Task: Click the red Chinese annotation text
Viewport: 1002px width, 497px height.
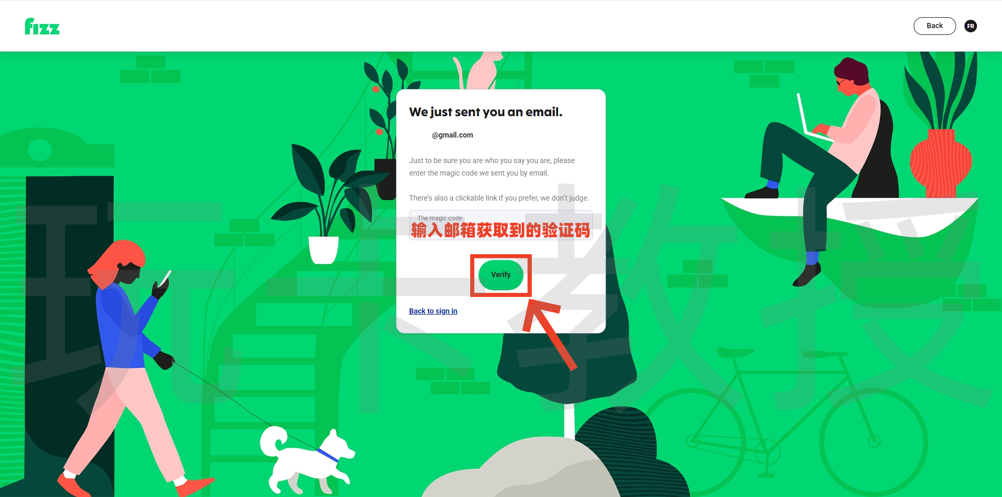Action: point(500,230)
